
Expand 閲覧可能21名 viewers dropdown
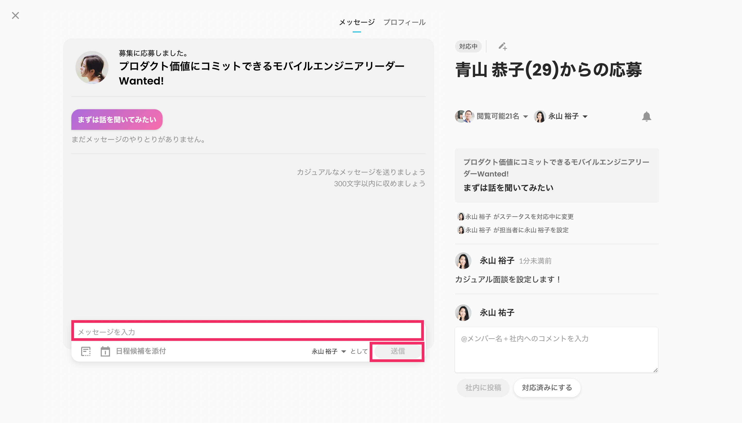pyautogui.click(x=525, y=116)
